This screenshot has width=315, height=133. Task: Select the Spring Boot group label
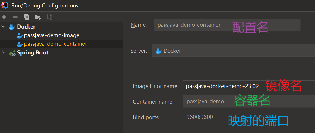point(33,53)
